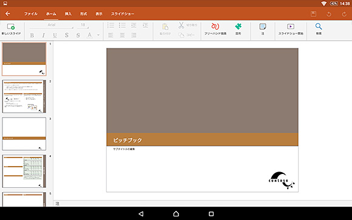Toggle bold formatting
Screen dimensions: 352x220
click(x=32, y=35)
